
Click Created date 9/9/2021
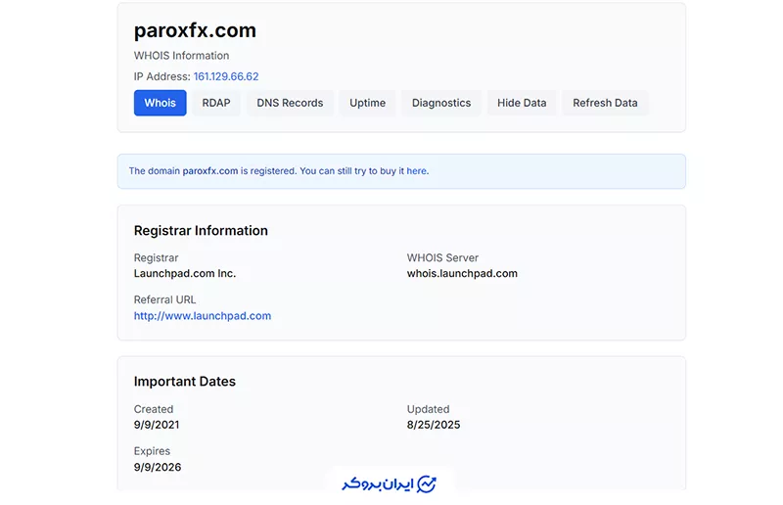click(157, 425)
